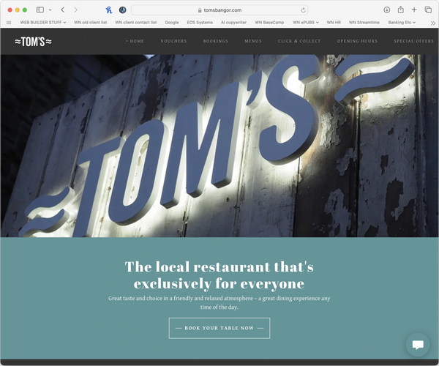Viewport: 439px width, 366px height.
Task: Toggle the Safari sidebar button
Action: [x=40, y=10]
